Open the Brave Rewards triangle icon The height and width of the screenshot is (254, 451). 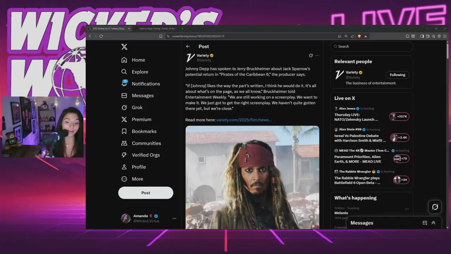tap(366, 36)
